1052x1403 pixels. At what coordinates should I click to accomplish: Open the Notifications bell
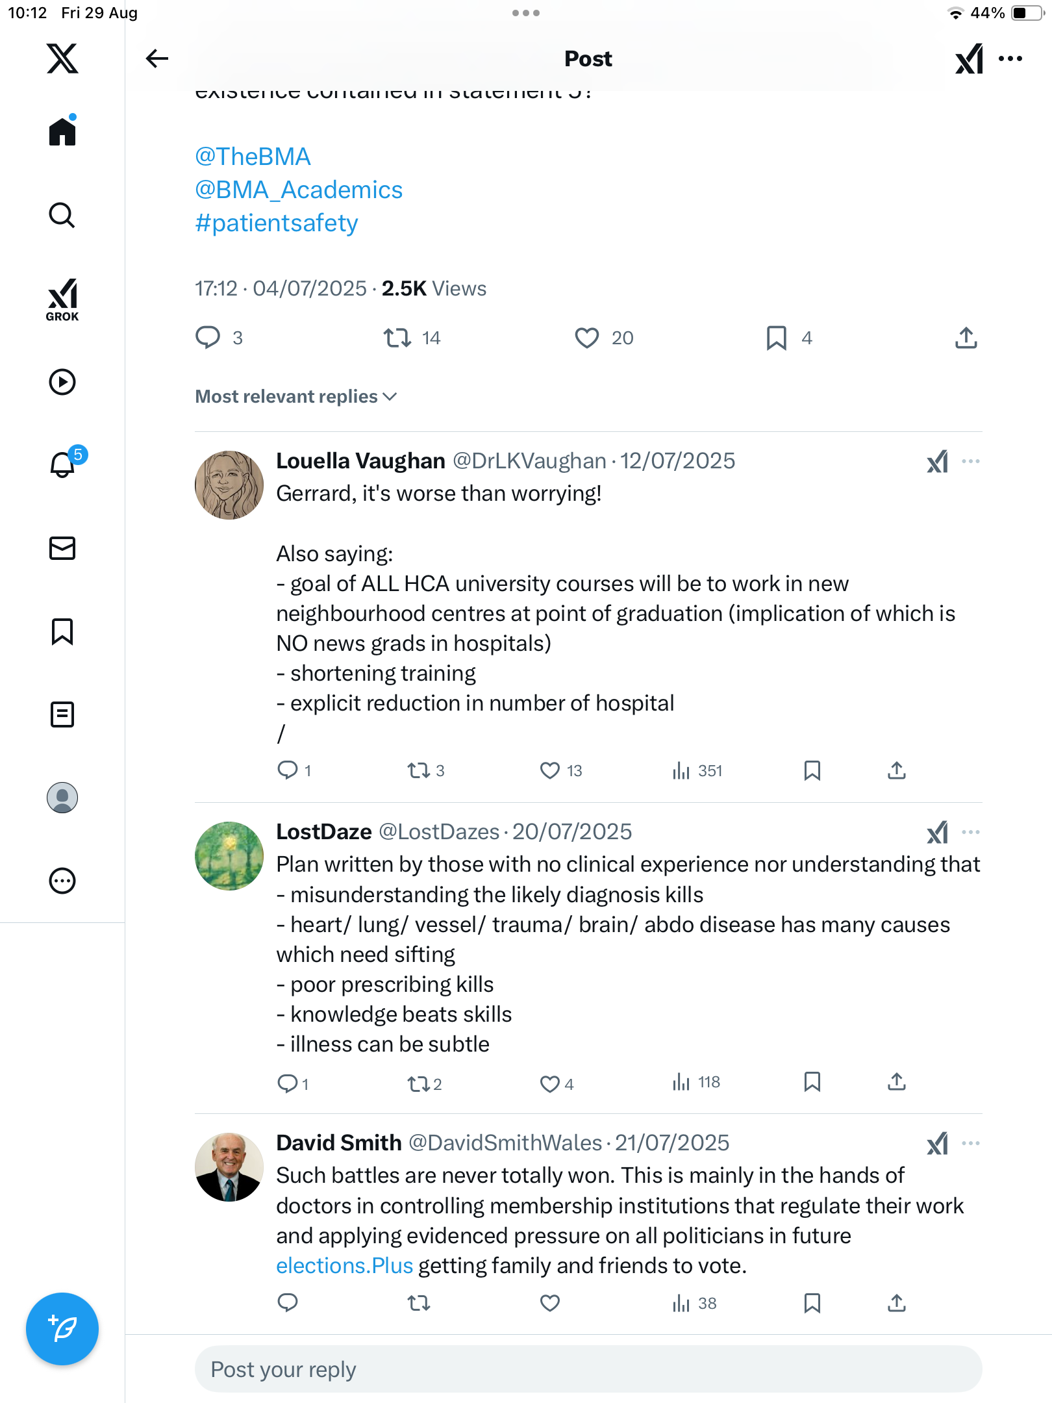62,465
